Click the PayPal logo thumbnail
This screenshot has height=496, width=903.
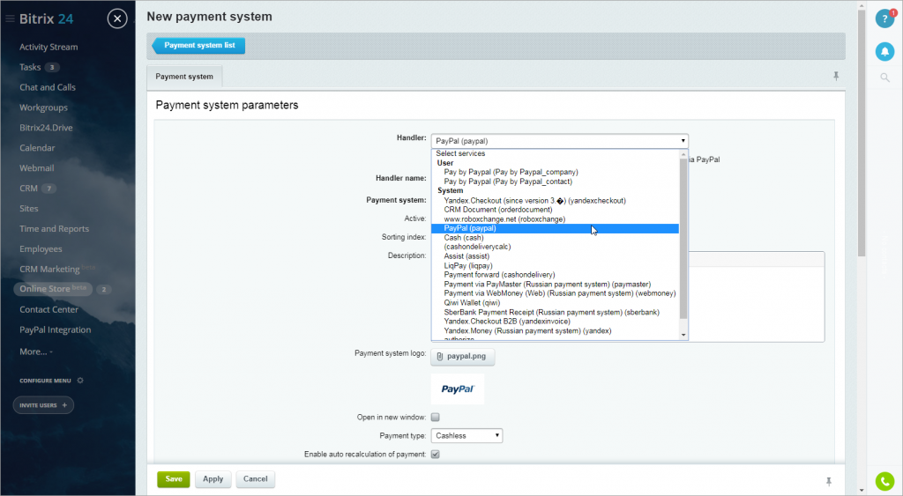click(458, 389)
